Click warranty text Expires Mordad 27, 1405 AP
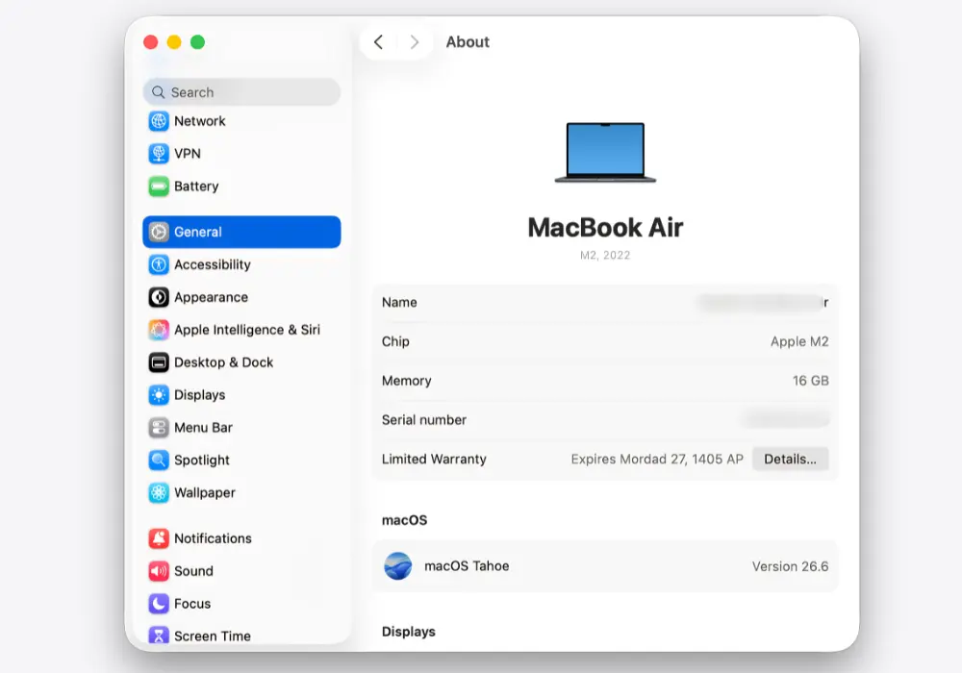The image size is (962, 673). 657,460
